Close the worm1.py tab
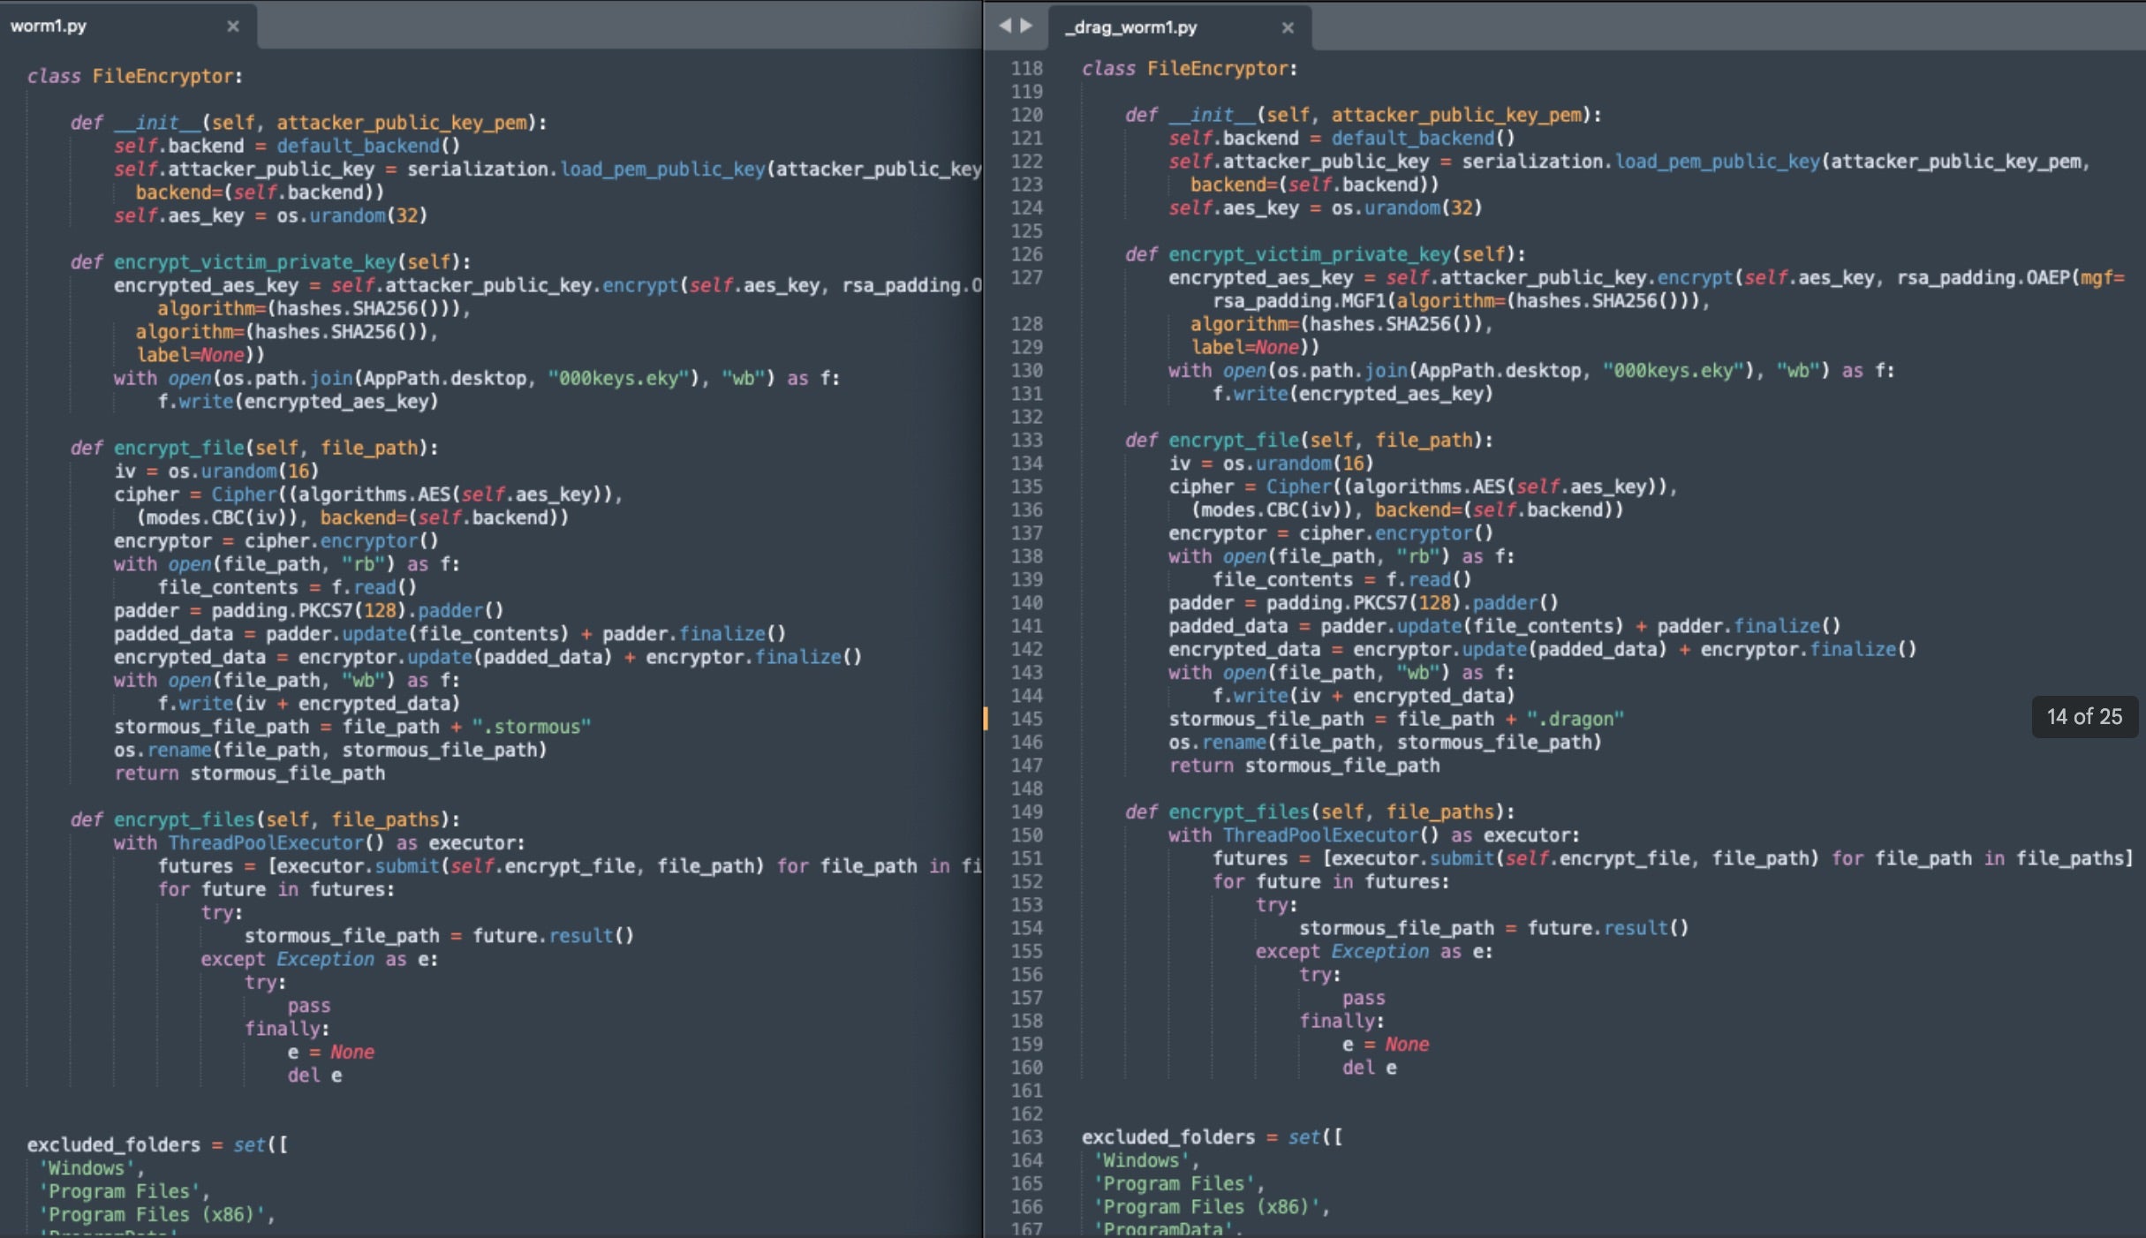 click(233, 26)
